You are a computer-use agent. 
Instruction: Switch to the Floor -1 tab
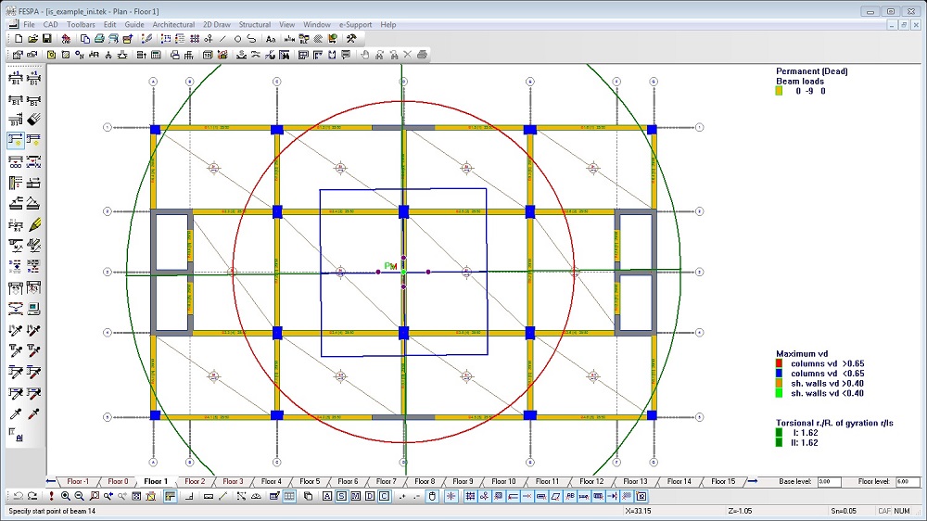click(78, 481)
